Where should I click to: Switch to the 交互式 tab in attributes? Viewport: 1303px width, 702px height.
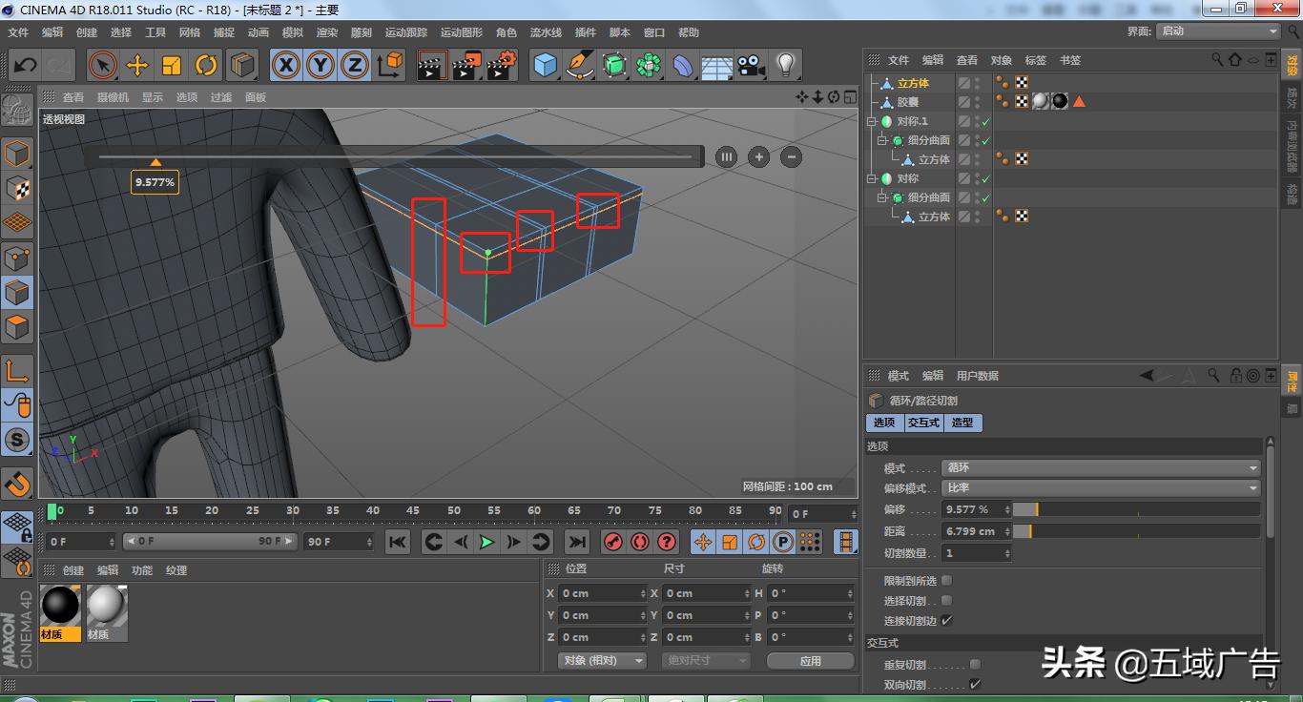(x=922, y=423)
